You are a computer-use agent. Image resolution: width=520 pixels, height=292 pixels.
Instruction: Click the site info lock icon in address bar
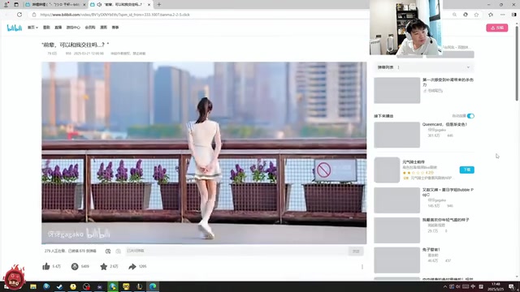click(34, 15)
